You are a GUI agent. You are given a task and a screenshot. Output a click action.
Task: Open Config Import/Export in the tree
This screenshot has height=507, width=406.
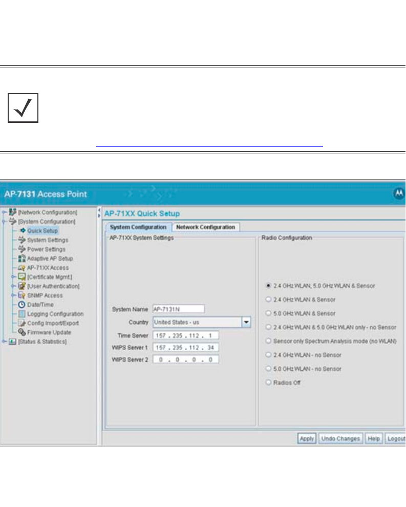pyautogui.click(x=53, y=323)
